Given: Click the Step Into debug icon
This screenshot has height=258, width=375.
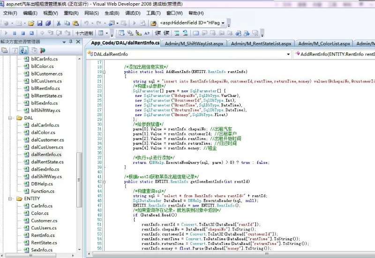Looking at the screenshot, I should 51,33.
